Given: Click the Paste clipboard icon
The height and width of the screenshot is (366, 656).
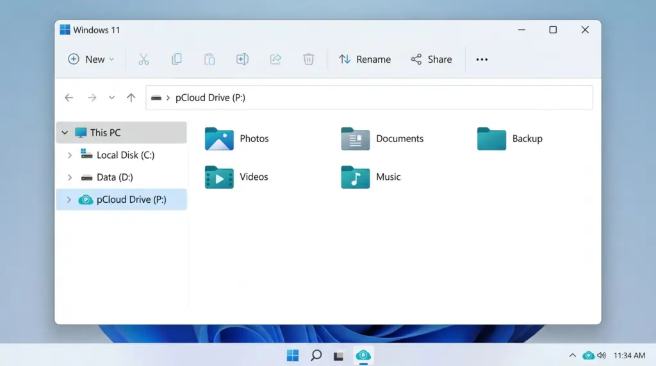Looking at the screenshot, I should pos(209,60).
